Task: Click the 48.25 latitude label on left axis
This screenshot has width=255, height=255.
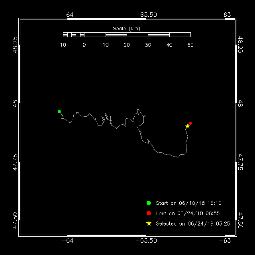Action: click(x=15, y=45)
